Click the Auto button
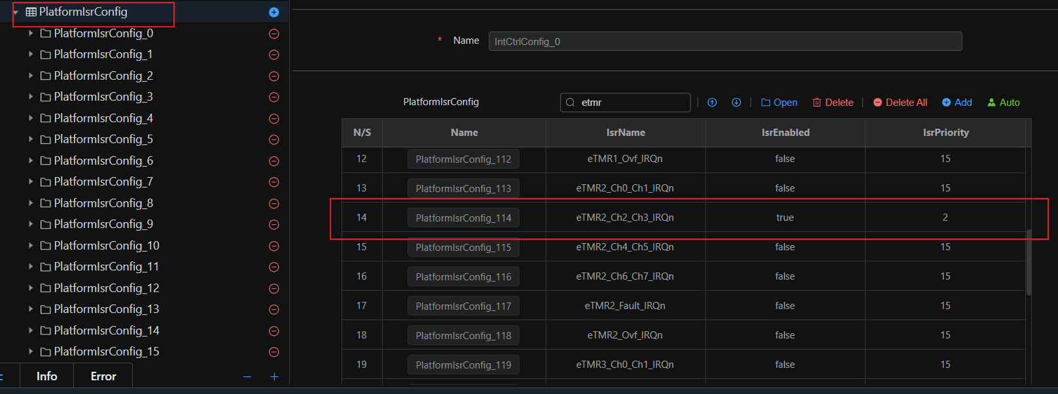Image resolution: width=1058 pixels, height=394 pixels. (x=1004, y=103)
